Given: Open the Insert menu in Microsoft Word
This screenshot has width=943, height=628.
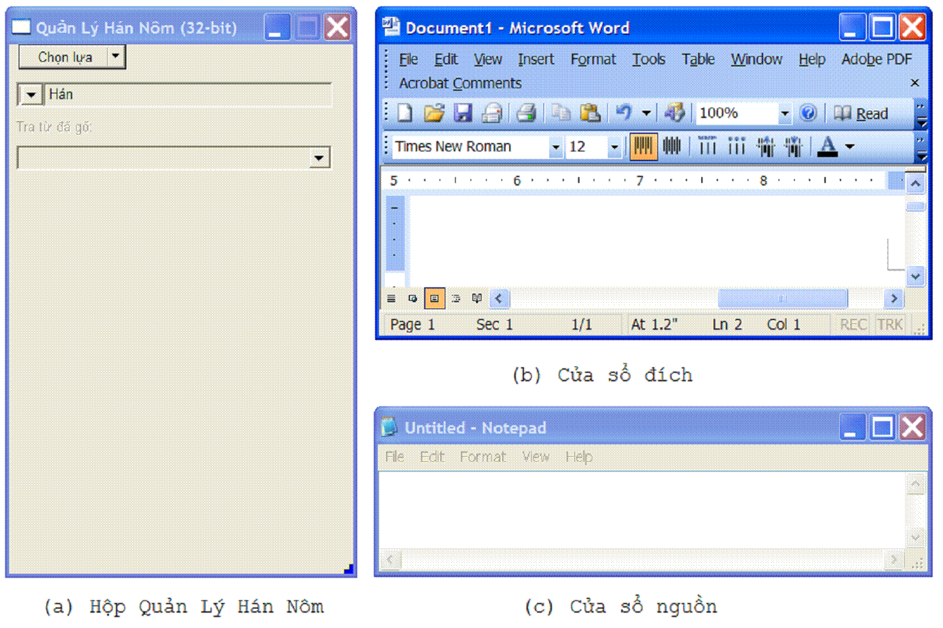Looking at the screenshot, I should [536, 59].
